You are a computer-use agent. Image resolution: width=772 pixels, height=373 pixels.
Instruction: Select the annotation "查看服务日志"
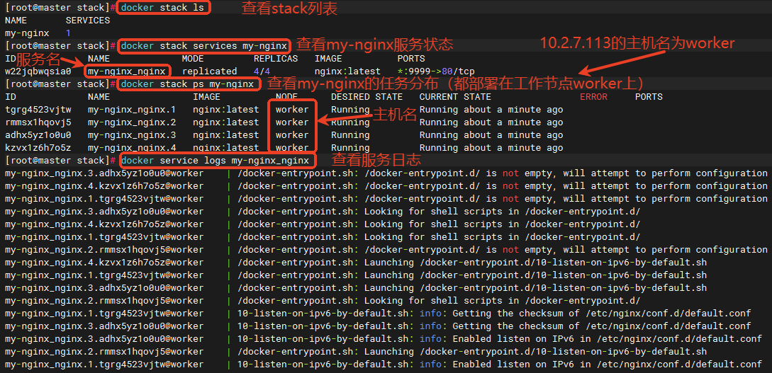[x=376, y=160]
